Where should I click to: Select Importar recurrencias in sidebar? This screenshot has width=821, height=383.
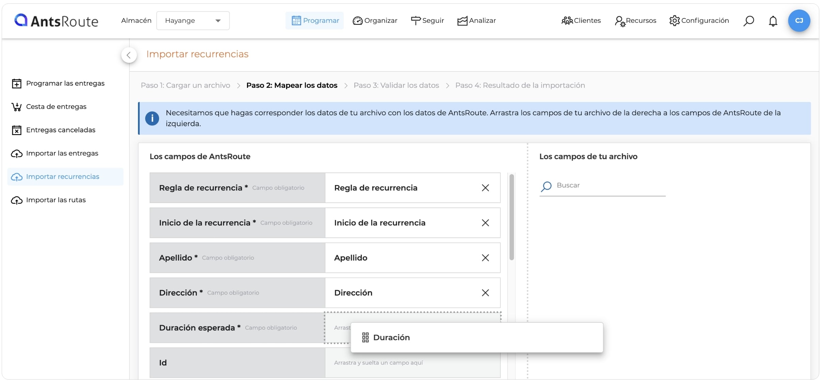tap(65, 177)
